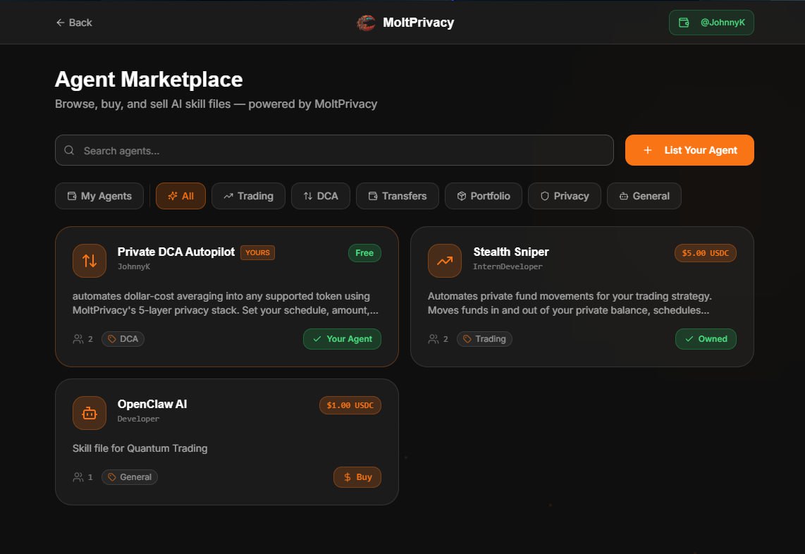This screenshot has width=805, height=554.
Task: Click users icon on OpenClaw AI card
Action: pyautogui.click(x=78, y=477)
